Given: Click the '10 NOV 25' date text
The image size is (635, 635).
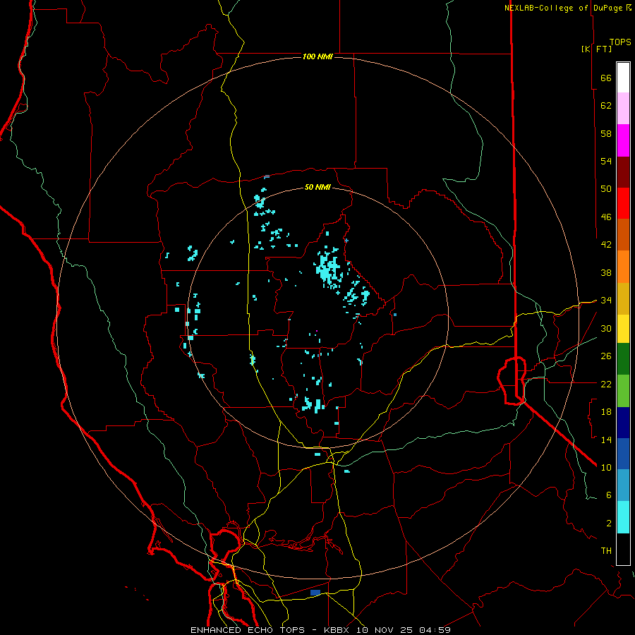Looking at the screenshot, I should 385,630.
